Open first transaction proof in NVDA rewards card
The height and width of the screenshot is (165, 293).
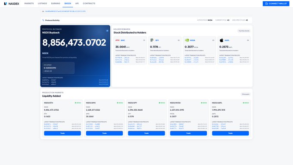pos(192,58)
